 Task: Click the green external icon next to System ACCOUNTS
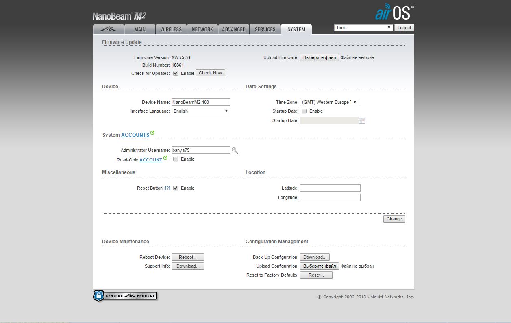point(152,133)
